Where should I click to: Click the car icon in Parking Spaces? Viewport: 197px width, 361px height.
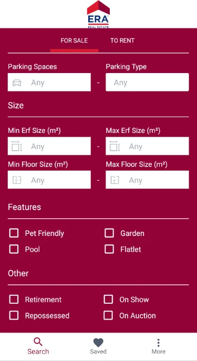click(x=17, y=82)
